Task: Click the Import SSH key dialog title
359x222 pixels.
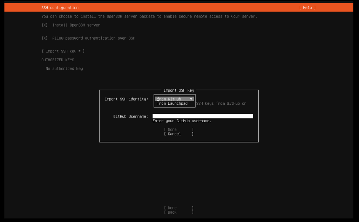Action: [179, 90]
